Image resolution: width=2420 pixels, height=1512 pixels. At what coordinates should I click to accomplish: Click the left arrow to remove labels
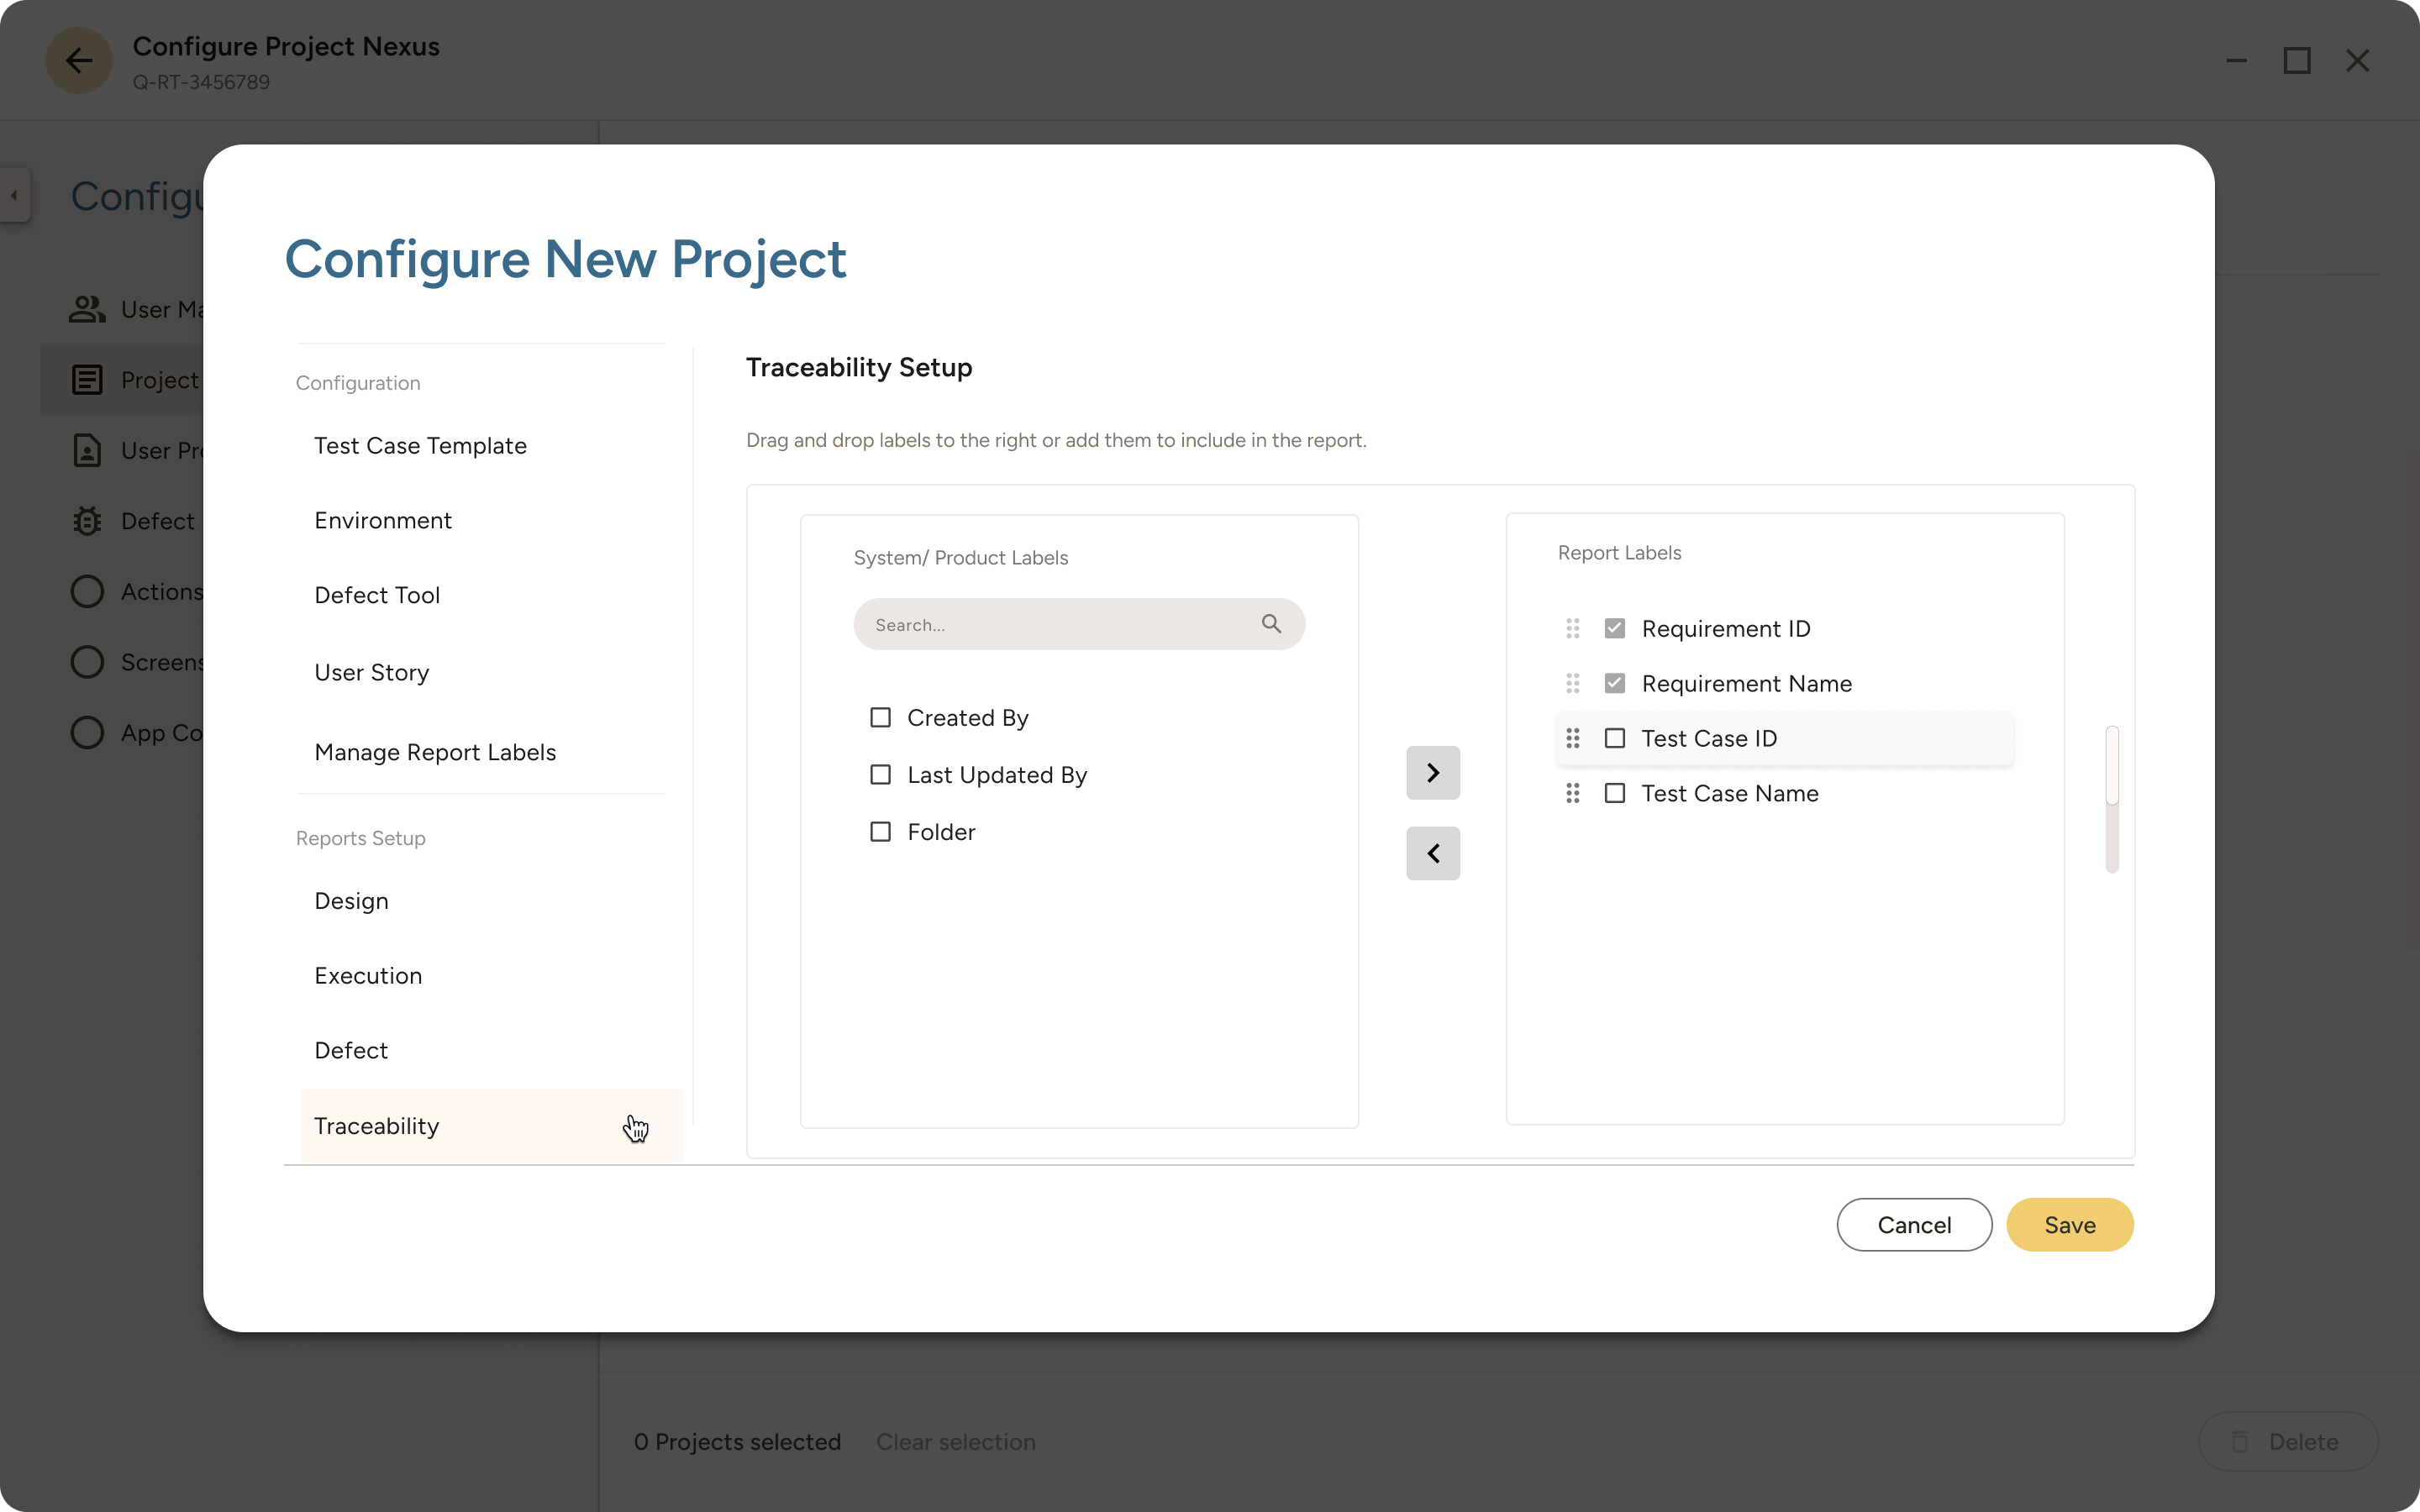(x=1432, y=853)
